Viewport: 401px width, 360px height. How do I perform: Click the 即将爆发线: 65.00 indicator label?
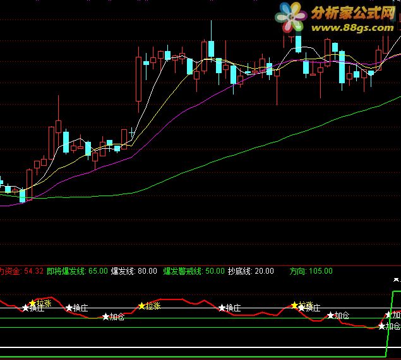click(x=77, y=271)
